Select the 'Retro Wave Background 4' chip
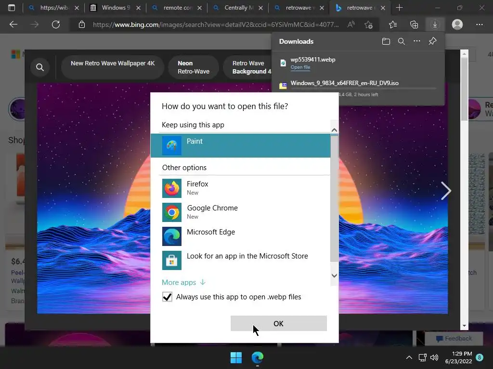 click(248, 67)
